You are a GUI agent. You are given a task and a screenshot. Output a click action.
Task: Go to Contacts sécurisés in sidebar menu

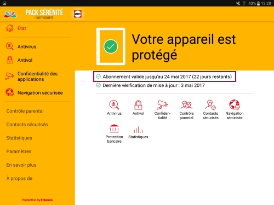pos(27,125)
